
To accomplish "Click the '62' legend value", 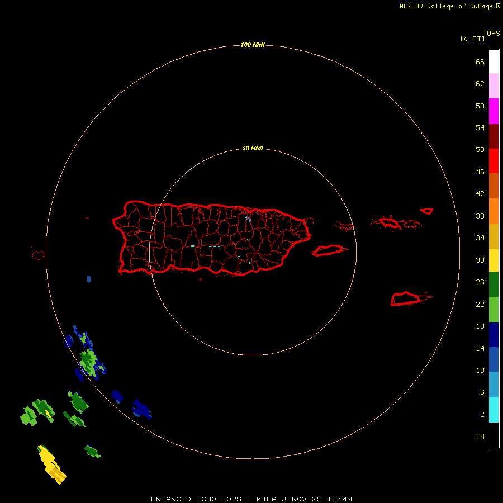I will (480, 84).
